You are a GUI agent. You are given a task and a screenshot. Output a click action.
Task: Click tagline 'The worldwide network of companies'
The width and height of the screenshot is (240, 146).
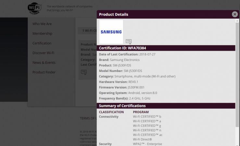pos(69,6)
